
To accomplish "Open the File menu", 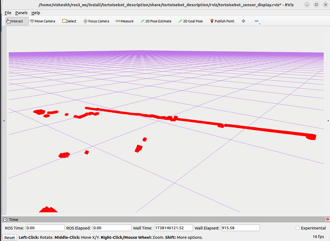I will coord(8,13).
